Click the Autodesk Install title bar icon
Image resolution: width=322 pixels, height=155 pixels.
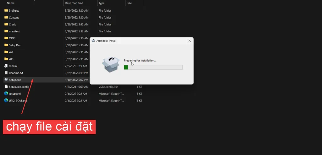coord(93,41)
